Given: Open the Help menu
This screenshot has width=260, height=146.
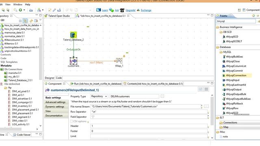Looking at the screenshot, I should click(x=28, y=4).
